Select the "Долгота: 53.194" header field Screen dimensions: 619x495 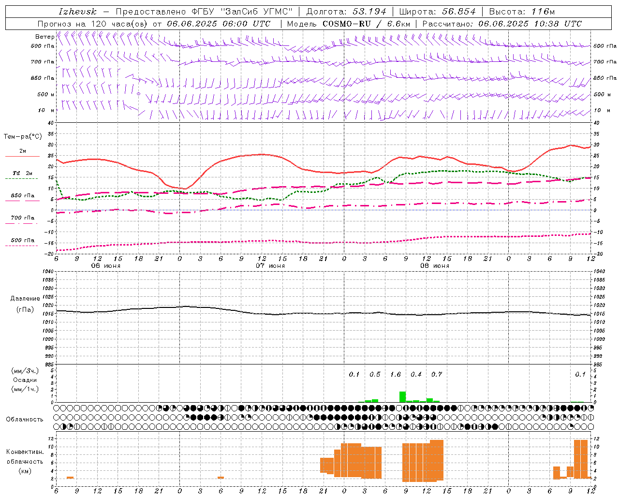click(346, 12)
